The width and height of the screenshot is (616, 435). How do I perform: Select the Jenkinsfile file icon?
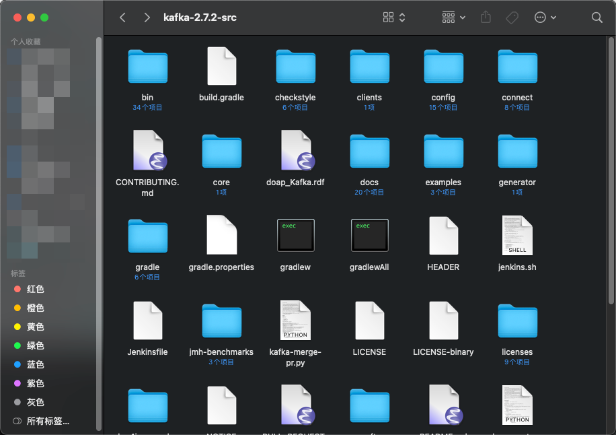click(148, 321)
